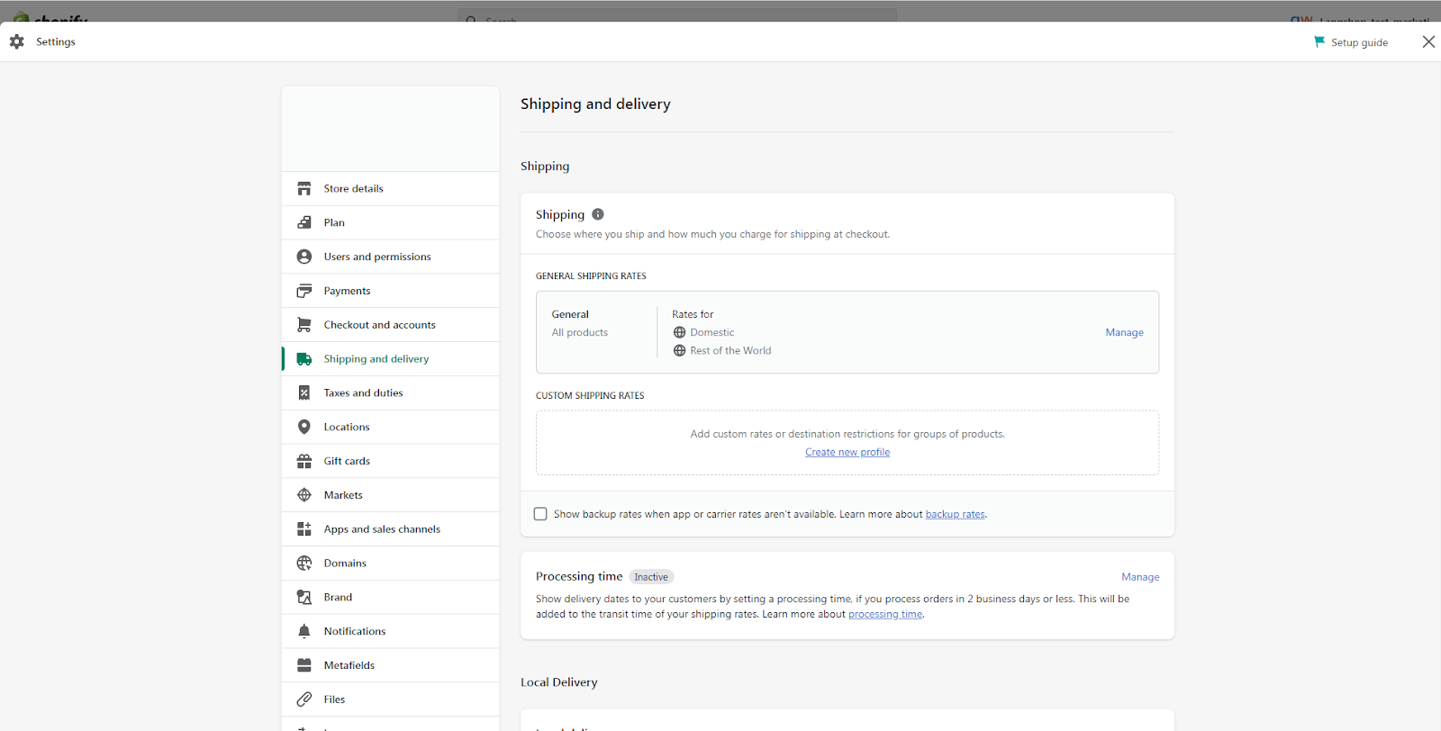1441x731 pixels.
Task: Click the Shipping and delivery page heading
Action: (x=595, y=104)
